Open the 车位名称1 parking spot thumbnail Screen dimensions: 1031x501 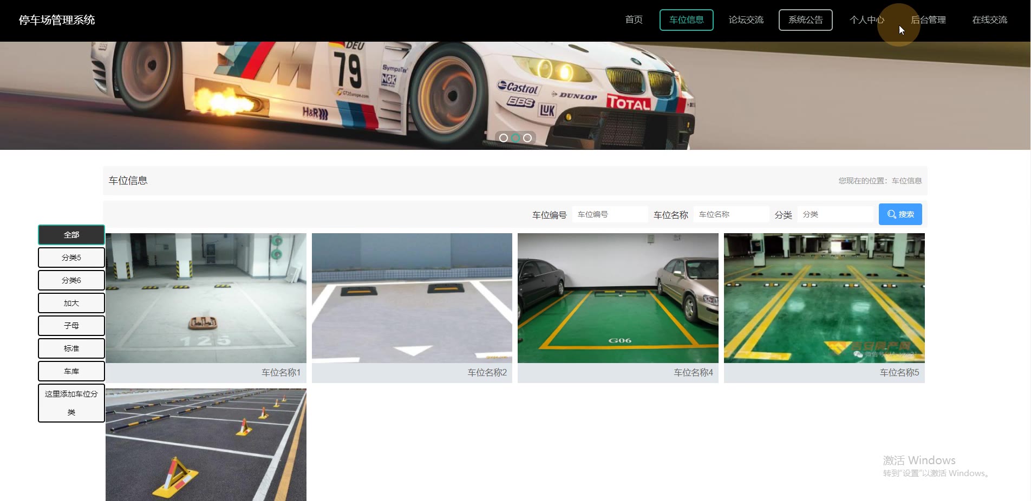click(x=206, y=298)
